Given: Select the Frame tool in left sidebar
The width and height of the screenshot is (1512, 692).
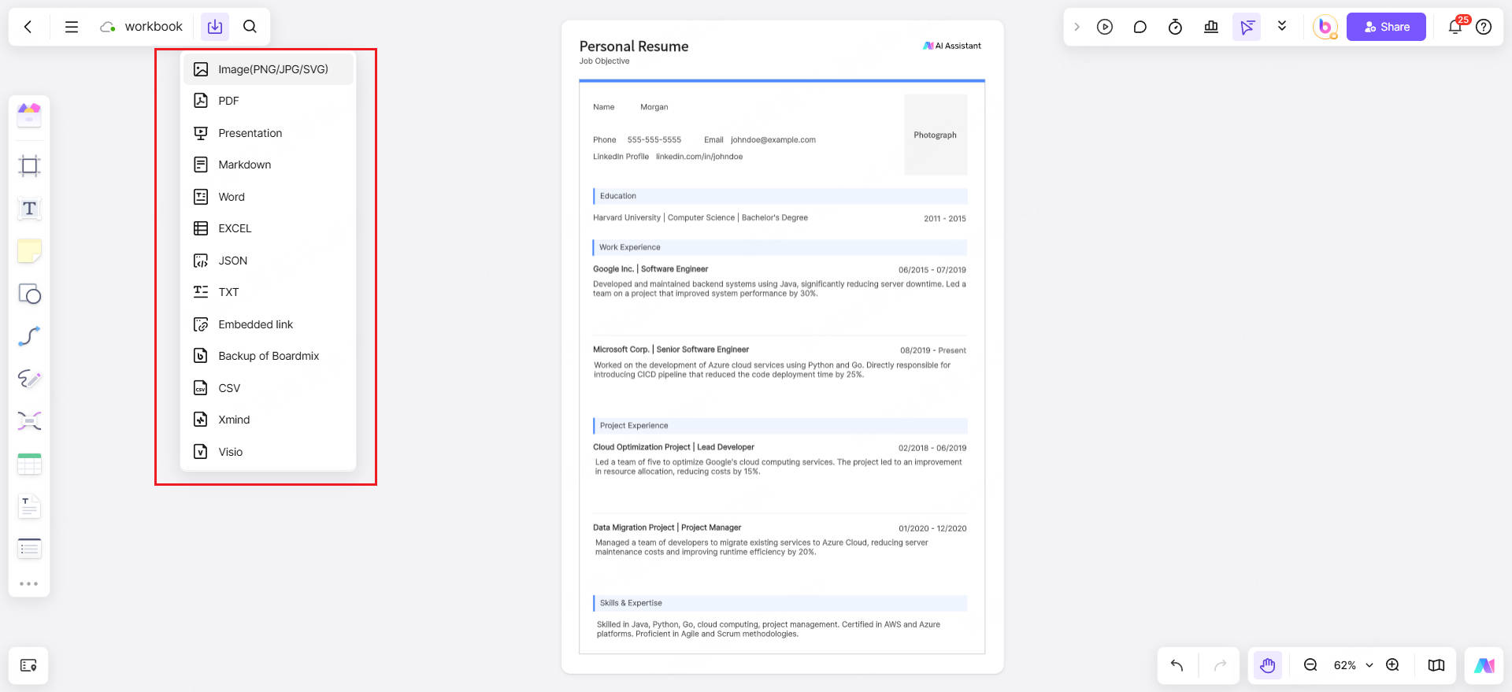Looking at the screenshot, I should click(x=29, y=166).
